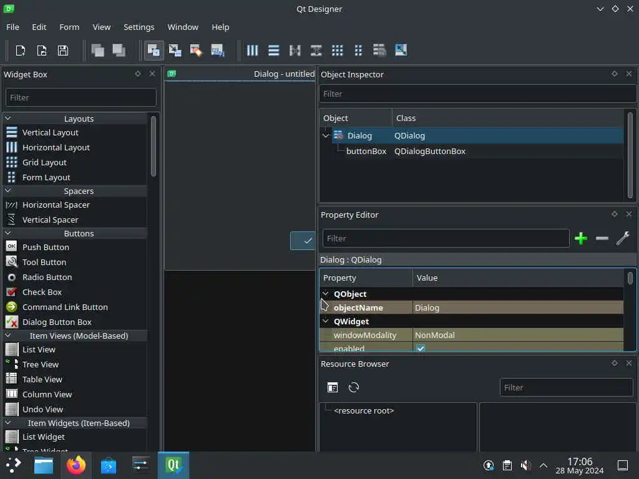Viewport: 639px width, 479px height.
Task: Open the Window menu
Action: tap(183, 27)
